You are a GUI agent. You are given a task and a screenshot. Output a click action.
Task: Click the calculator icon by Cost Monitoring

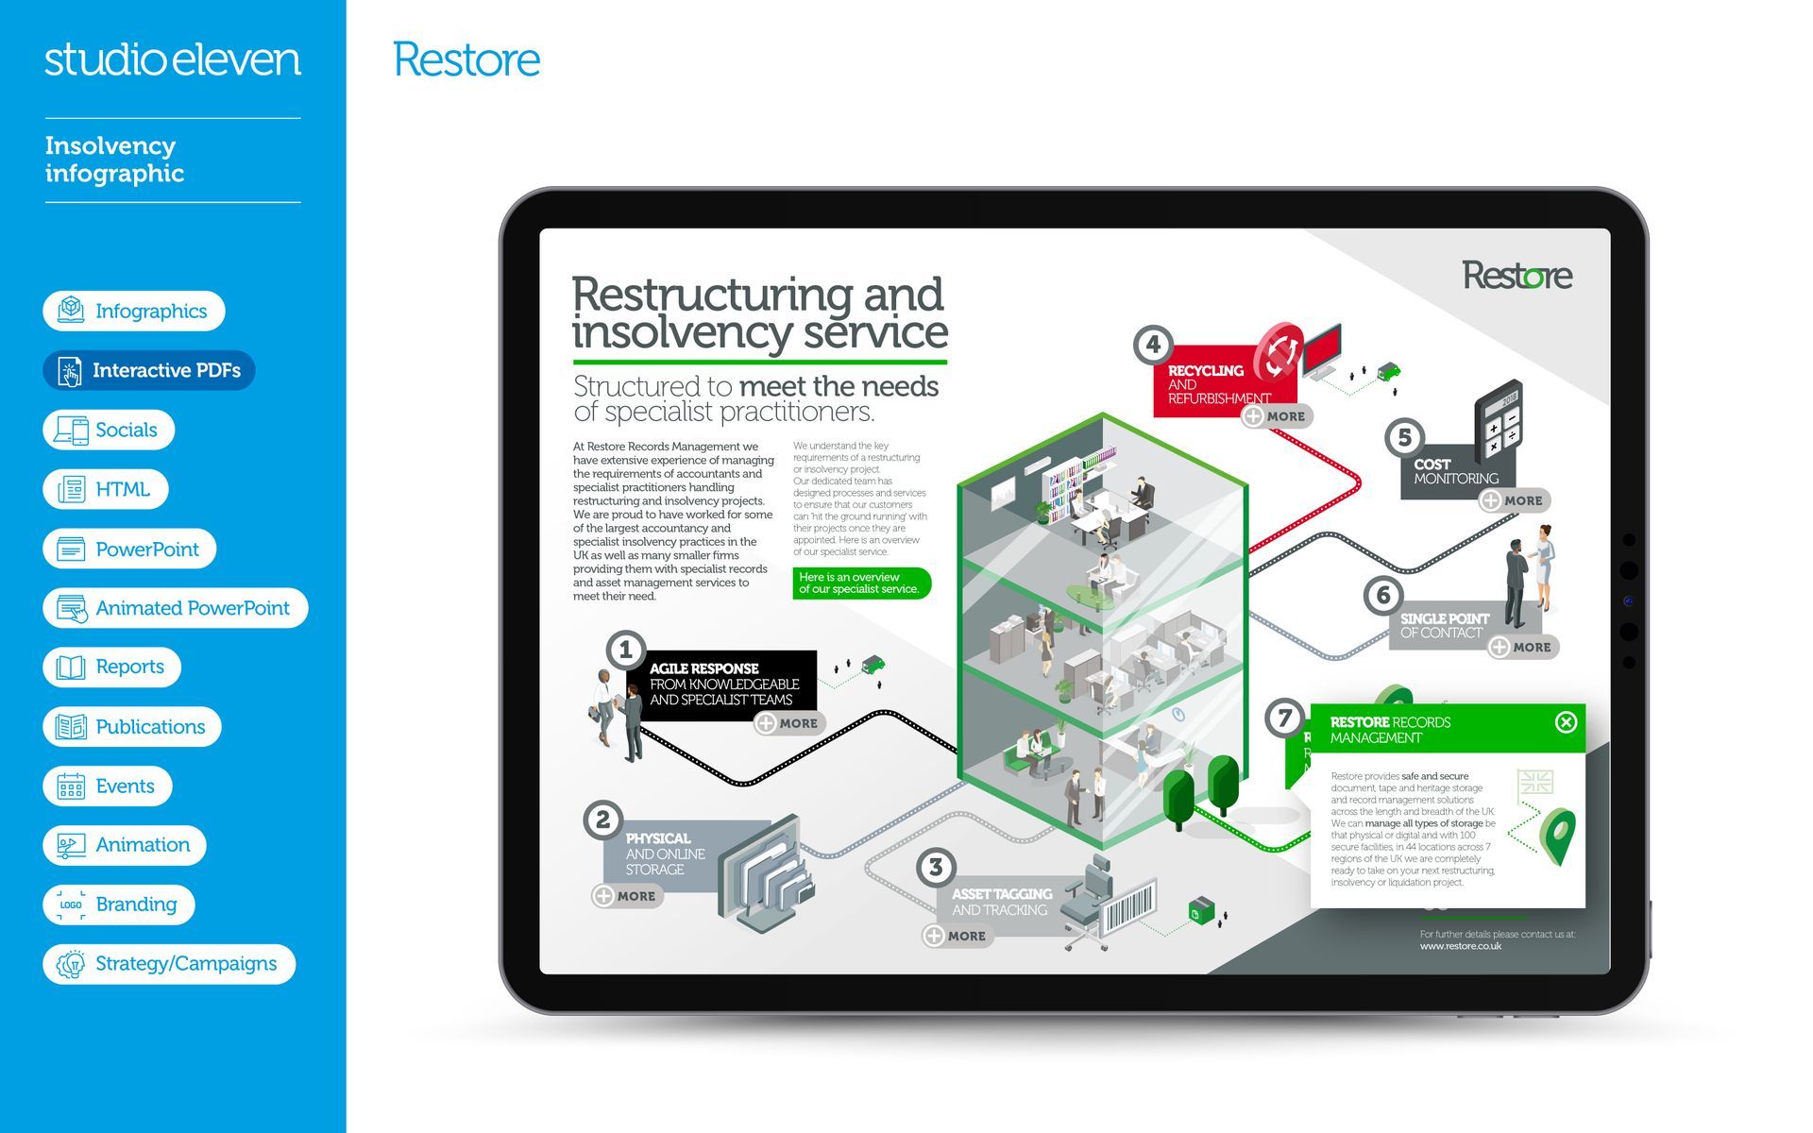click(x=1498, y=420)
